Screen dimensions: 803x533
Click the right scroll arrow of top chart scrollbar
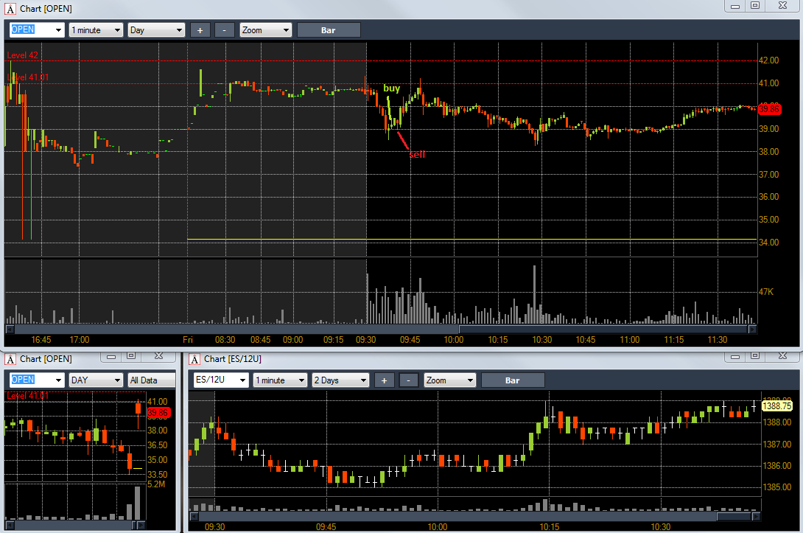pos(752,329)
